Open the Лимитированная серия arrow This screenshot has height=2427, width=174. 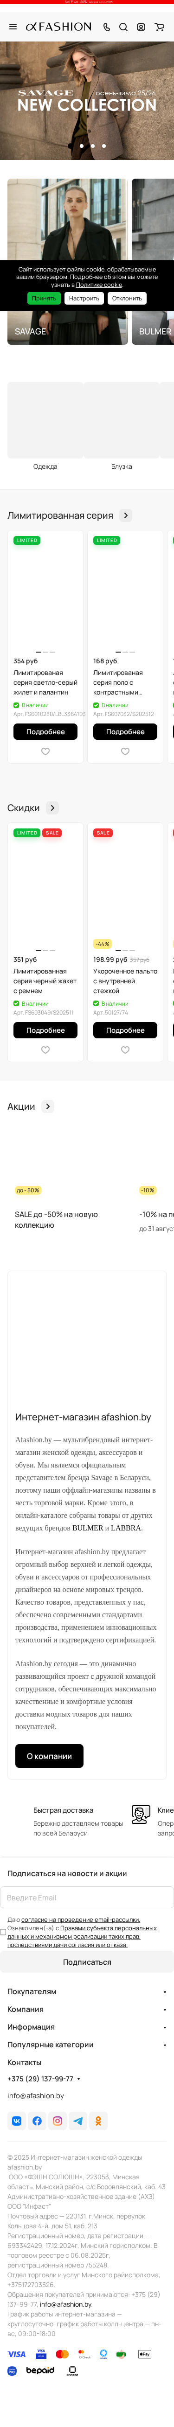[126, 515]
